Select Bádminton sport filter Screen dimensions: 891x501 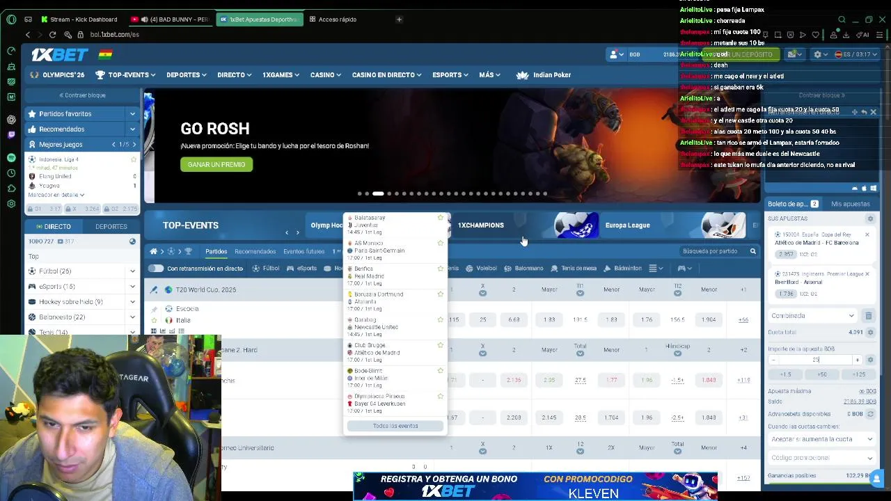[x=623, y=269]
